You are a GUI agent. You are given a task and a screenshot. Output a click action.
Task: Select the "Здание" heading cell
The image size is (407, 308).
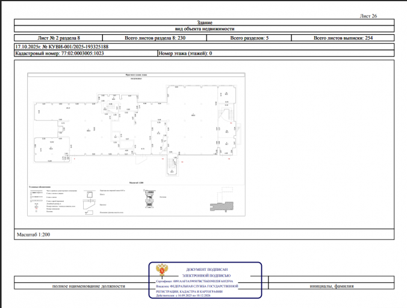[x=204, y=22]
